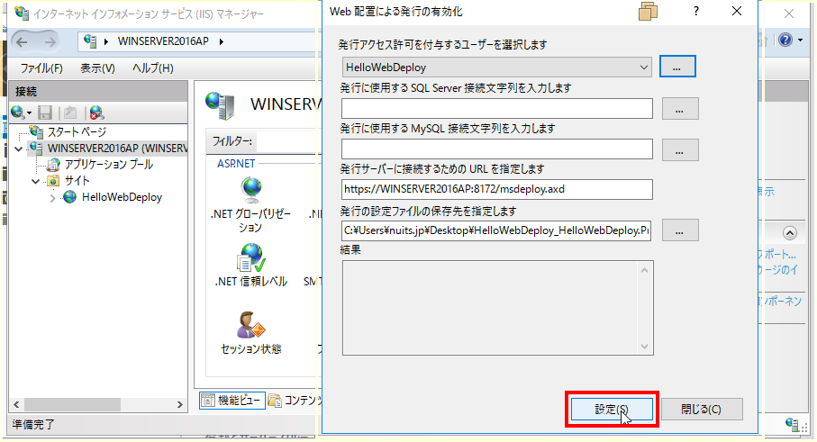The image size is (817, 442).
Task: Select the WINSERVER2016AP server node in the tree
Action: click(x=117, y=149)
